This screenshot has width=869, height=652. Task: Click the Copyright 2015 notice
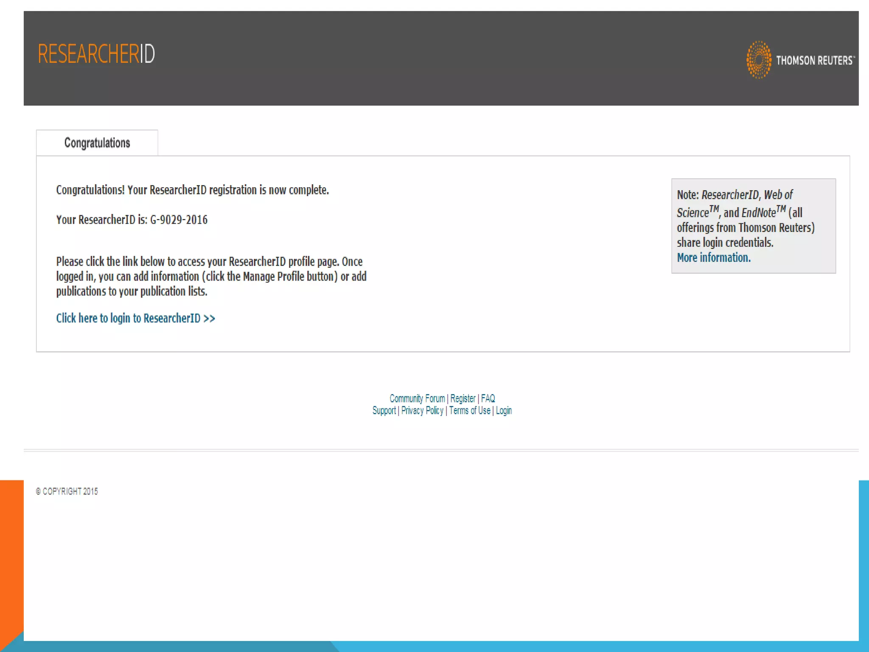point(67,492)
